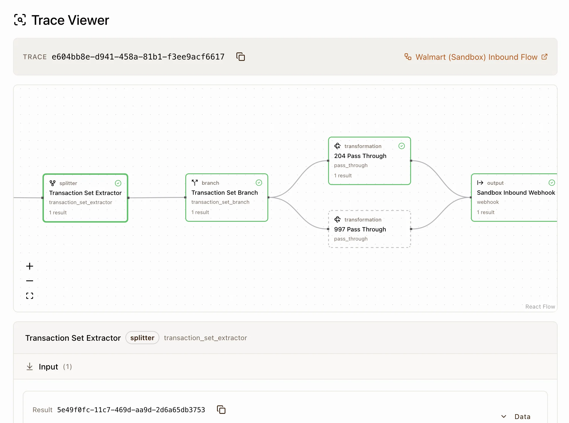The width and height of the screenshot is (569, 423).
Task: Open the 204 Pass Through node
Action: pyautogui.click(x=369, y=161)
